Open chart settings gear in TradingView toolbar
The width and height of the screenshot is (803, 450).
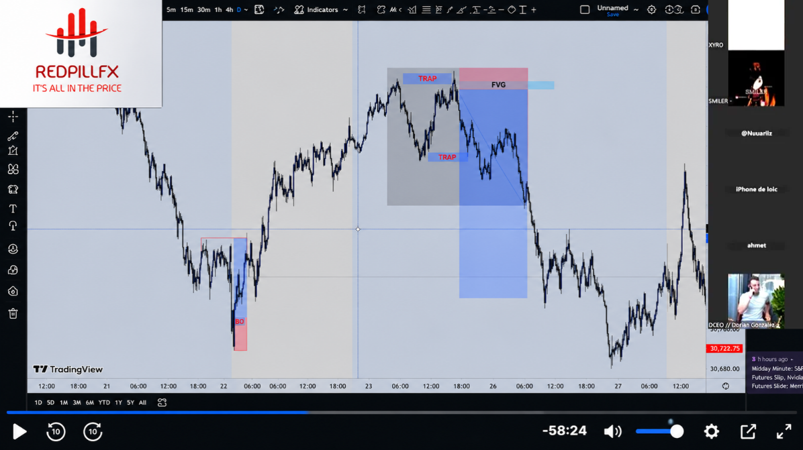651,9
